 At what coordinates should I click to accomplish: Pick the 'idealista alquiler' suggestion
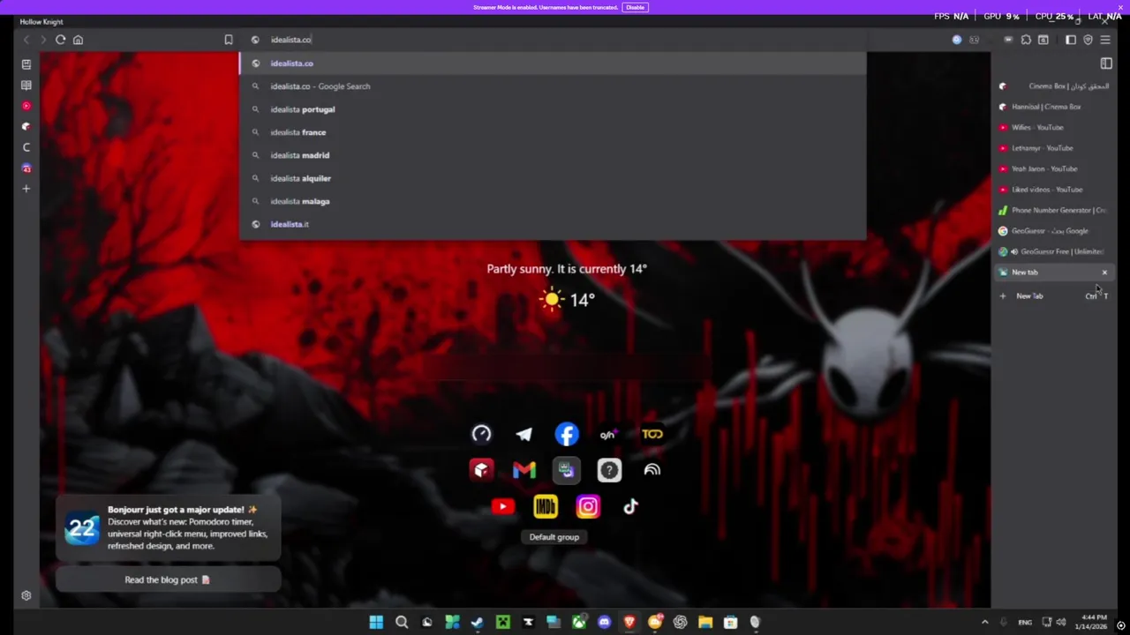(553, 178)
